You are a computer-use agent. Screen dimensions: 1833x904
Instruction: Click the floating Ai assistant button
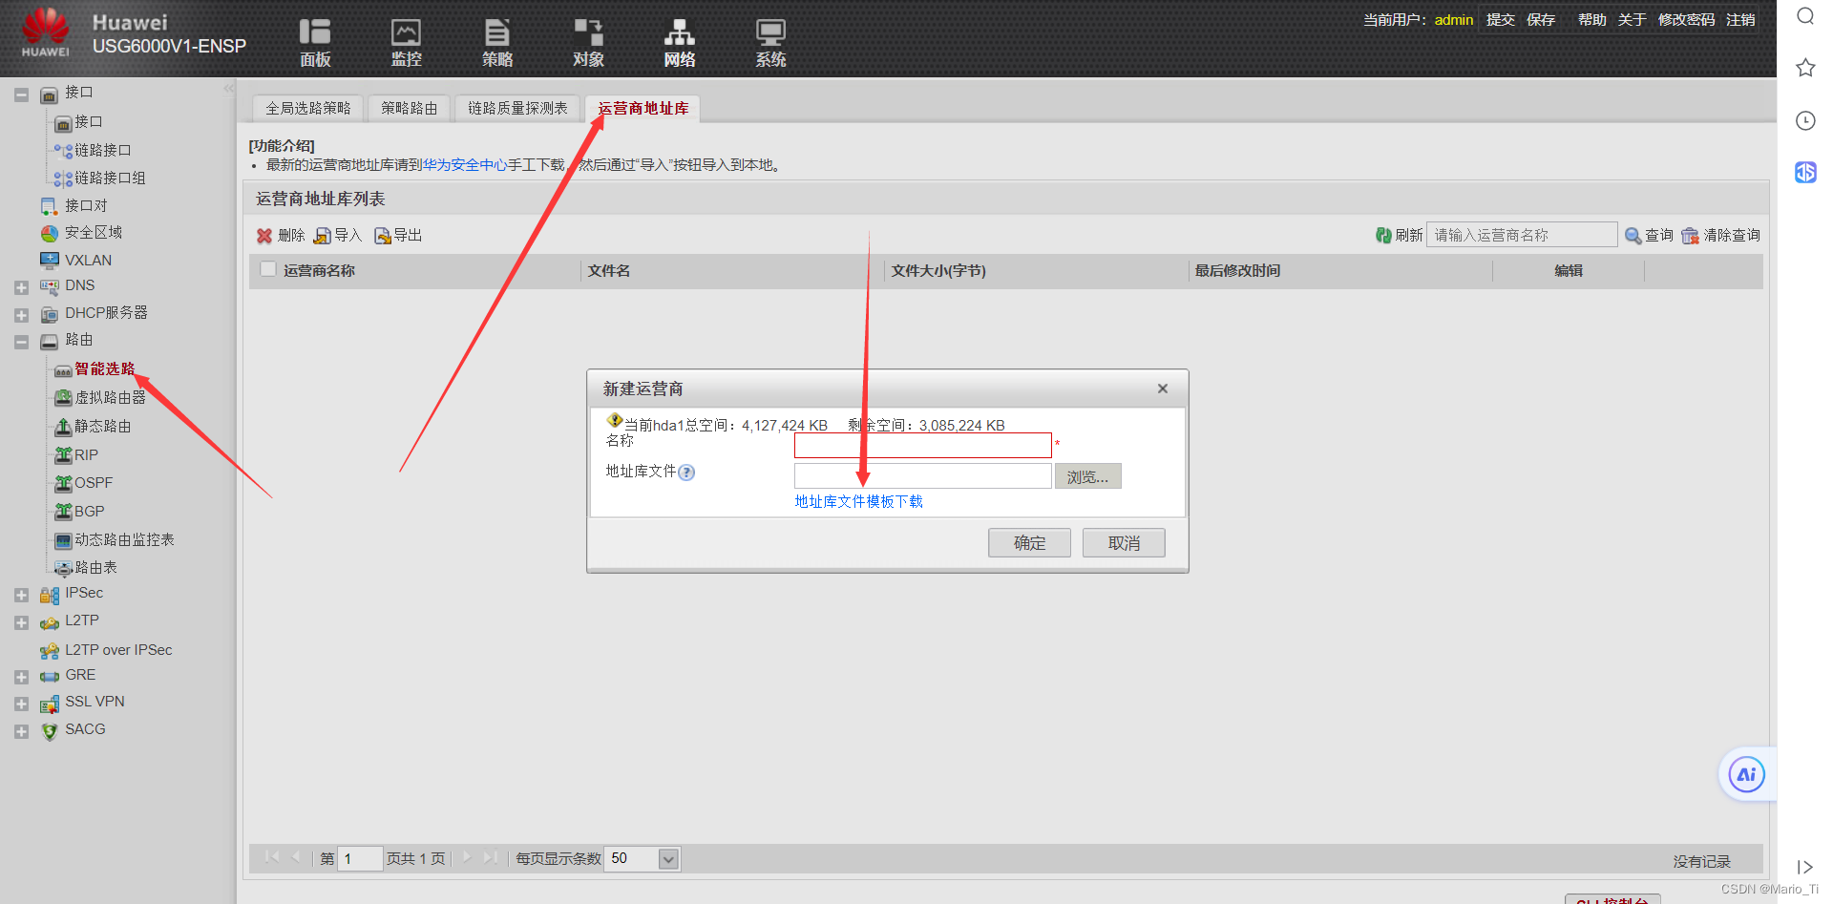coord(1746,774)
